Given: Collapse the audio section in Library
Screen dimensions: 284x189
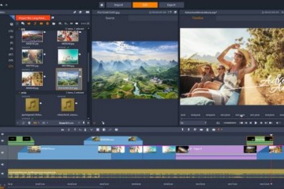Looking at the screenshot, I should click(x=19, y=93).
